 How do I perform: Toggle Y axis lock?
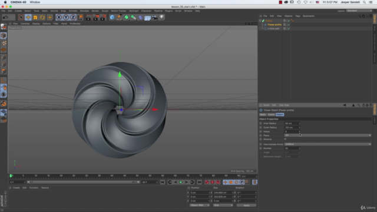coord(65,17)
